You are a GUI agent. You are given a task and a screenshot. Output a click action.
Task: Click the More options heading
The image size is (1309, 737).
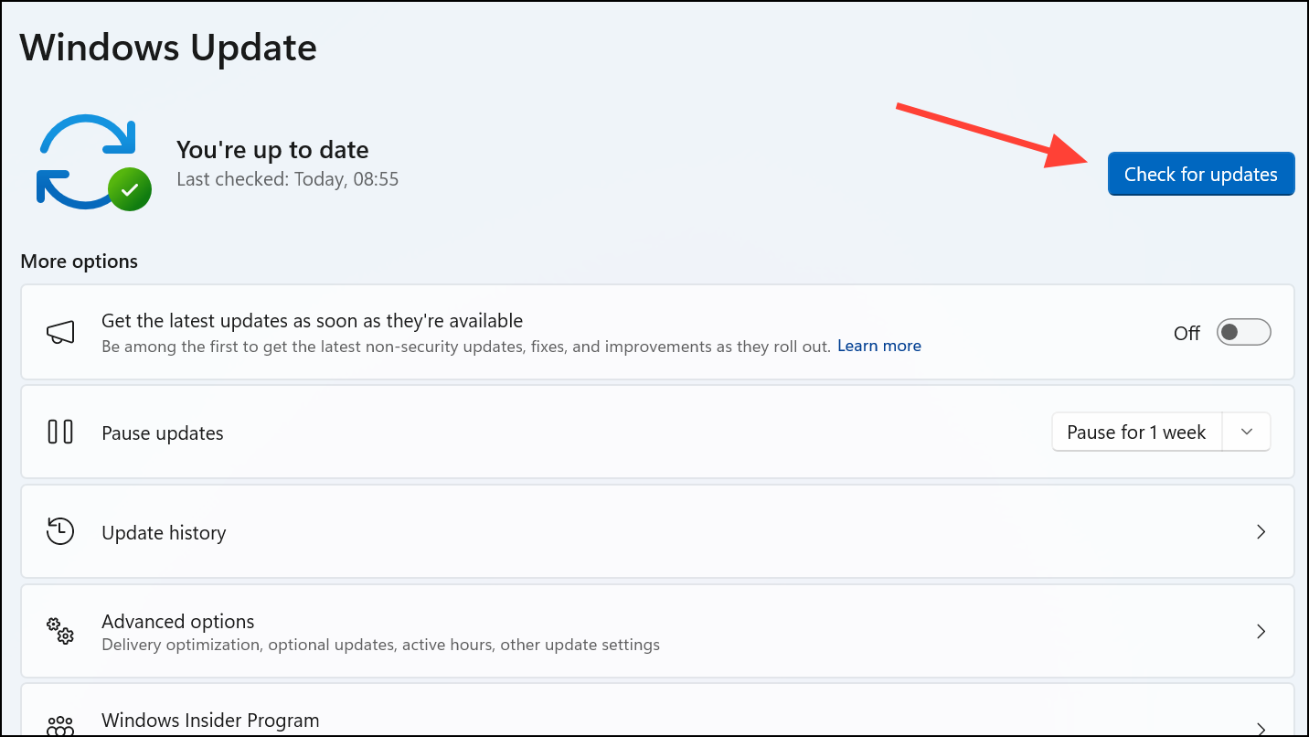coord(79,262)
